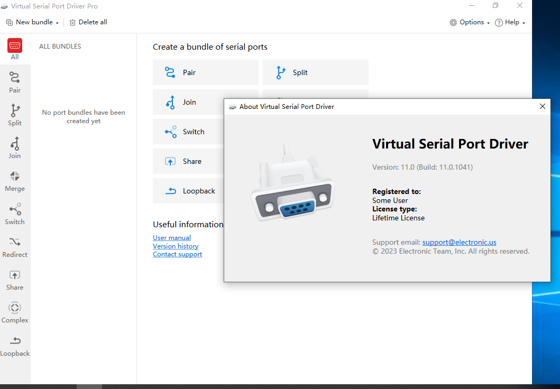Select the Join icon in the sidebar
The image size is (560, 389).
click(x=14, y=147)
